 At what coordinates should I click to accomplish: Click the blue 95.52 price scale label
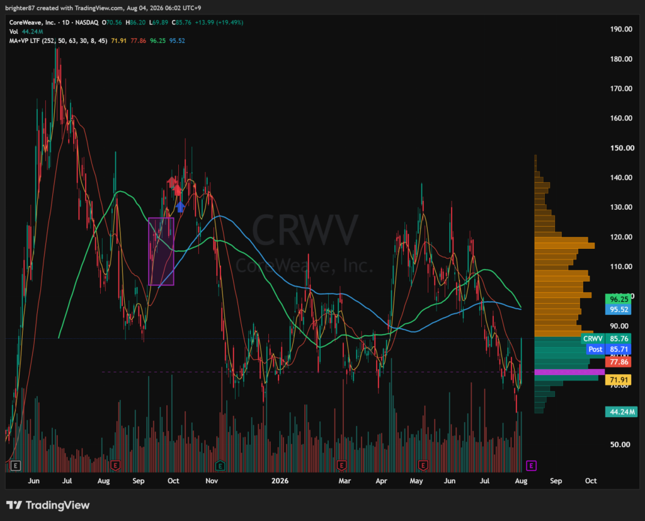[619, 309]
